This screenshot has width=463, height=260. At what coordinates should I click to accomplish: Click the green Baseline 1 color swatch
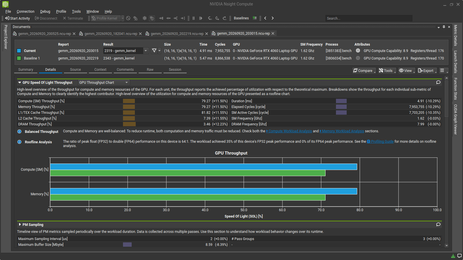pos(19,58)
